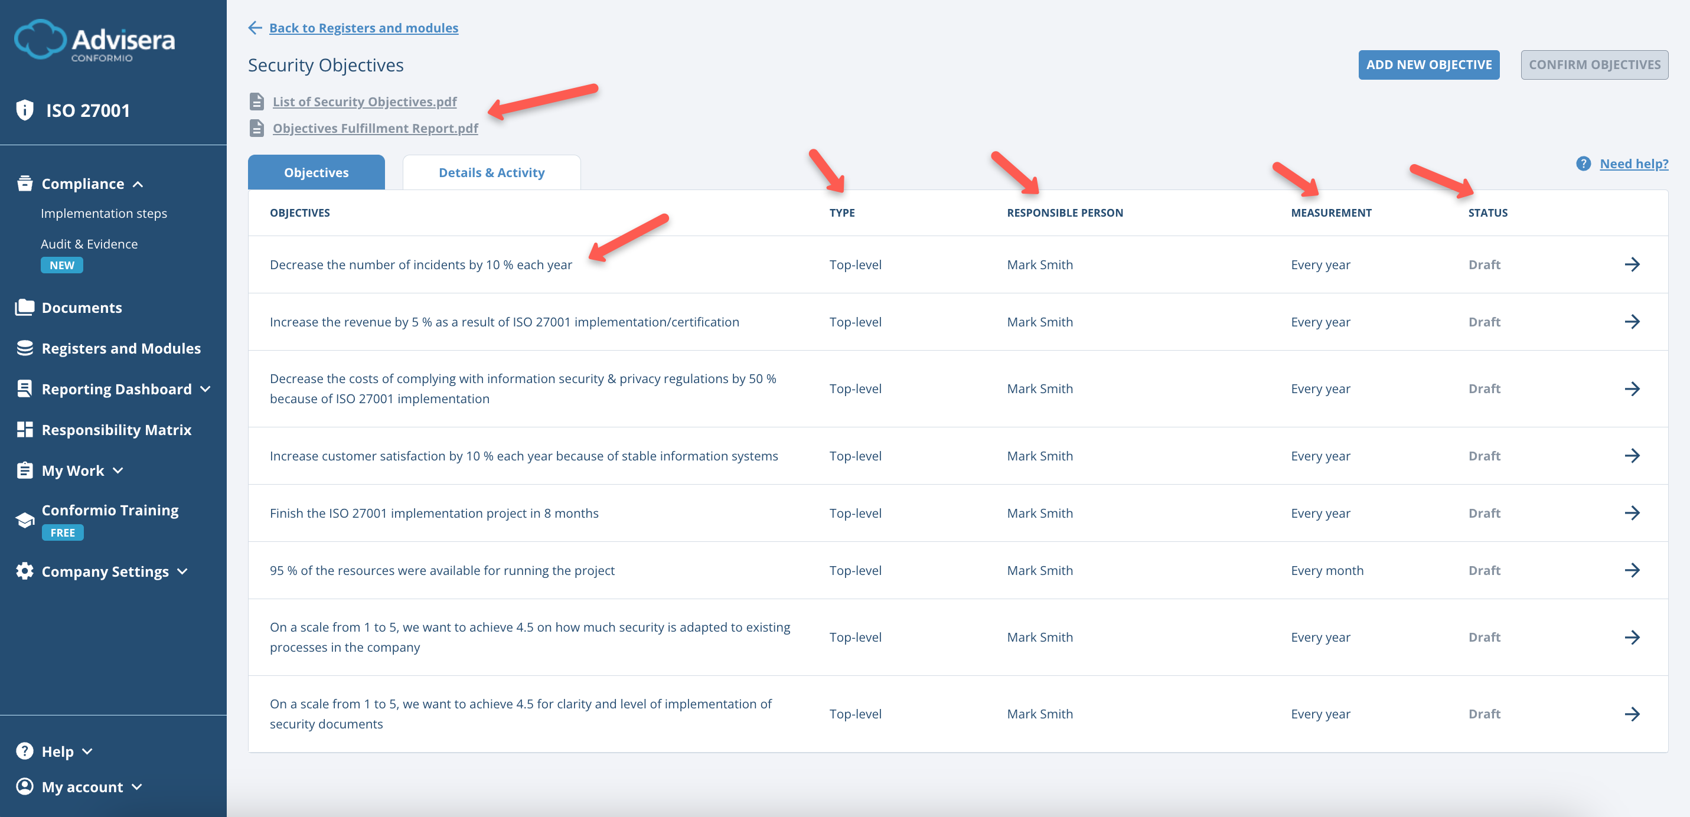
Task: Click the Need help question mark icon
Action: click(1583, 164)
